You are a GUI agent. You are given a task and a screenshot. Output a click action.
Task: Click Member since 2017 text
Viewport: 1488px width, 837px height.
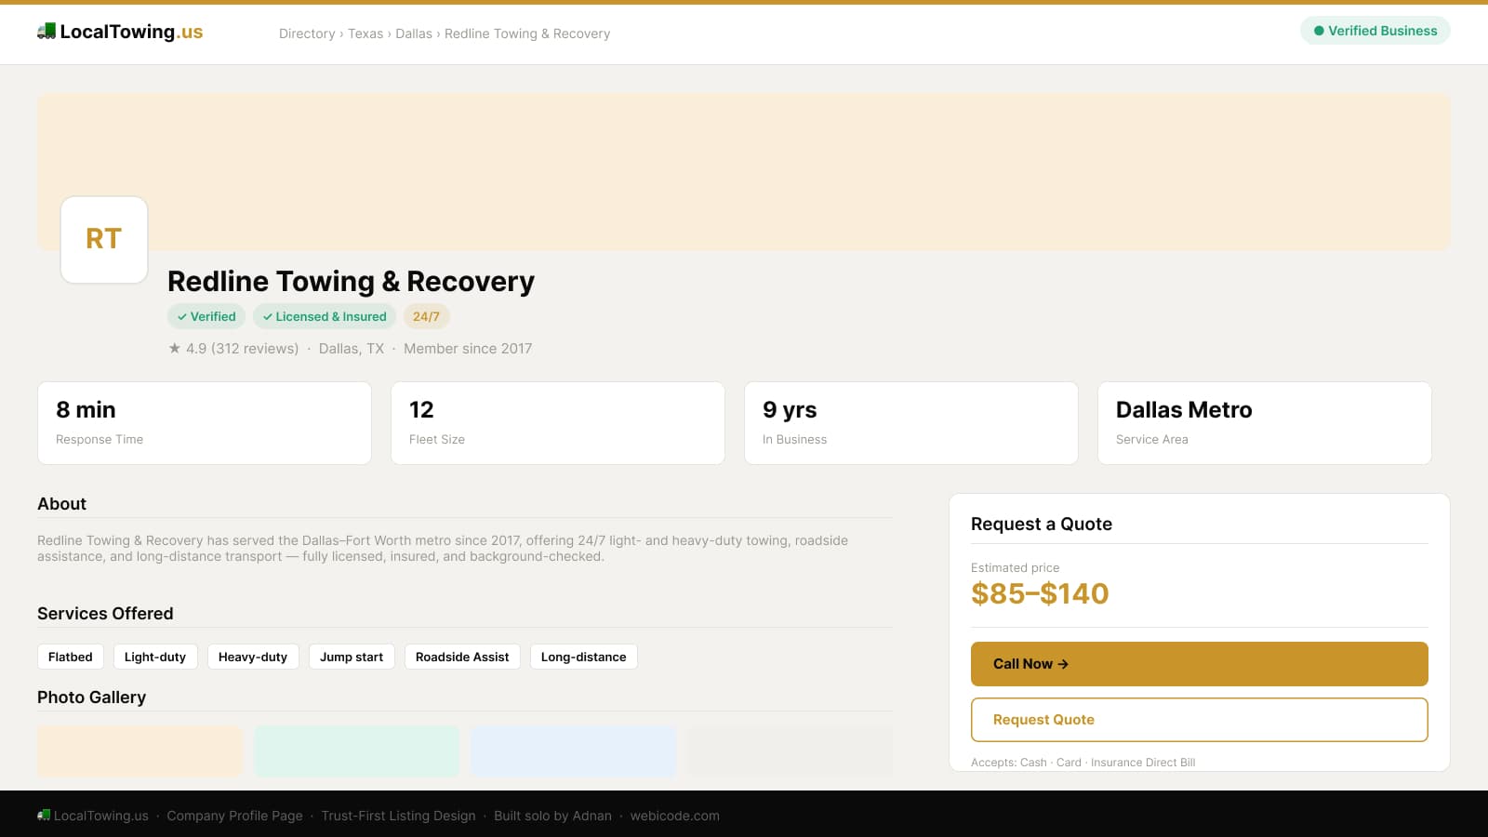point(468,349)
